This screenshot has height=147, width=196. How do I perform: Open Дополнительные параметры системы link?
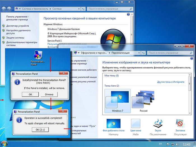(22, 44)
